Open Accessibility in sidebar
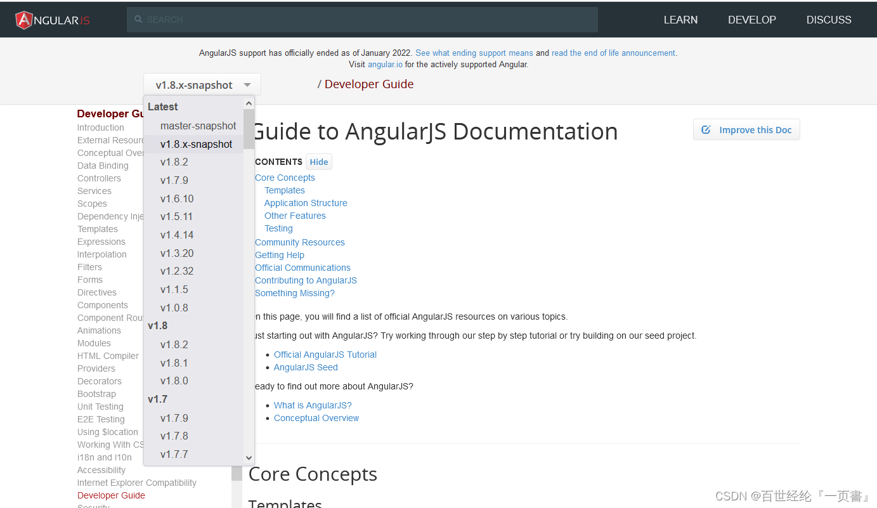The image size is (877, 508). coord(101,470)
